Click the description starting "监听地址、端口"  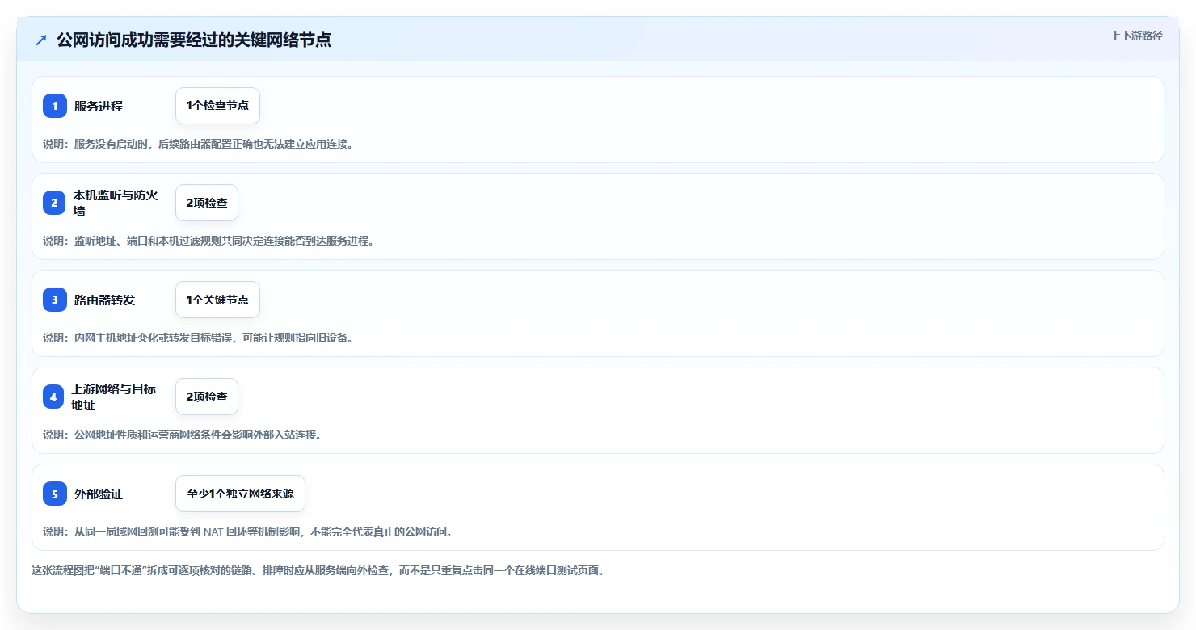point(208,241)
